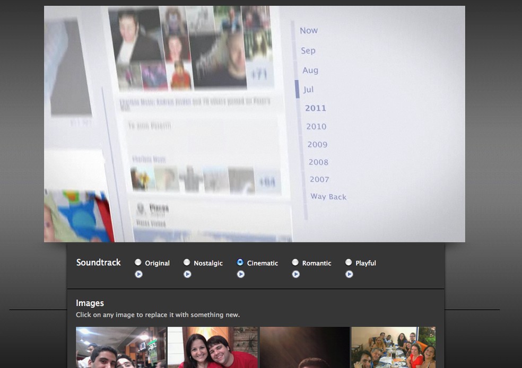522x368 pixels.
Task: Jump to year 2010 on the timeline
Action: [x=316, y=126]
